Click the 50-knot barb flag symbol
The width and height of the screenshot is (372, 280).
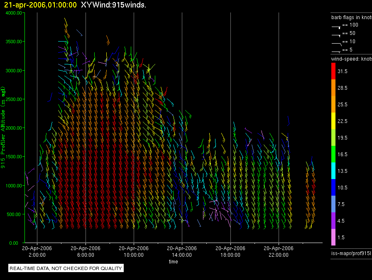pos(336,34)
